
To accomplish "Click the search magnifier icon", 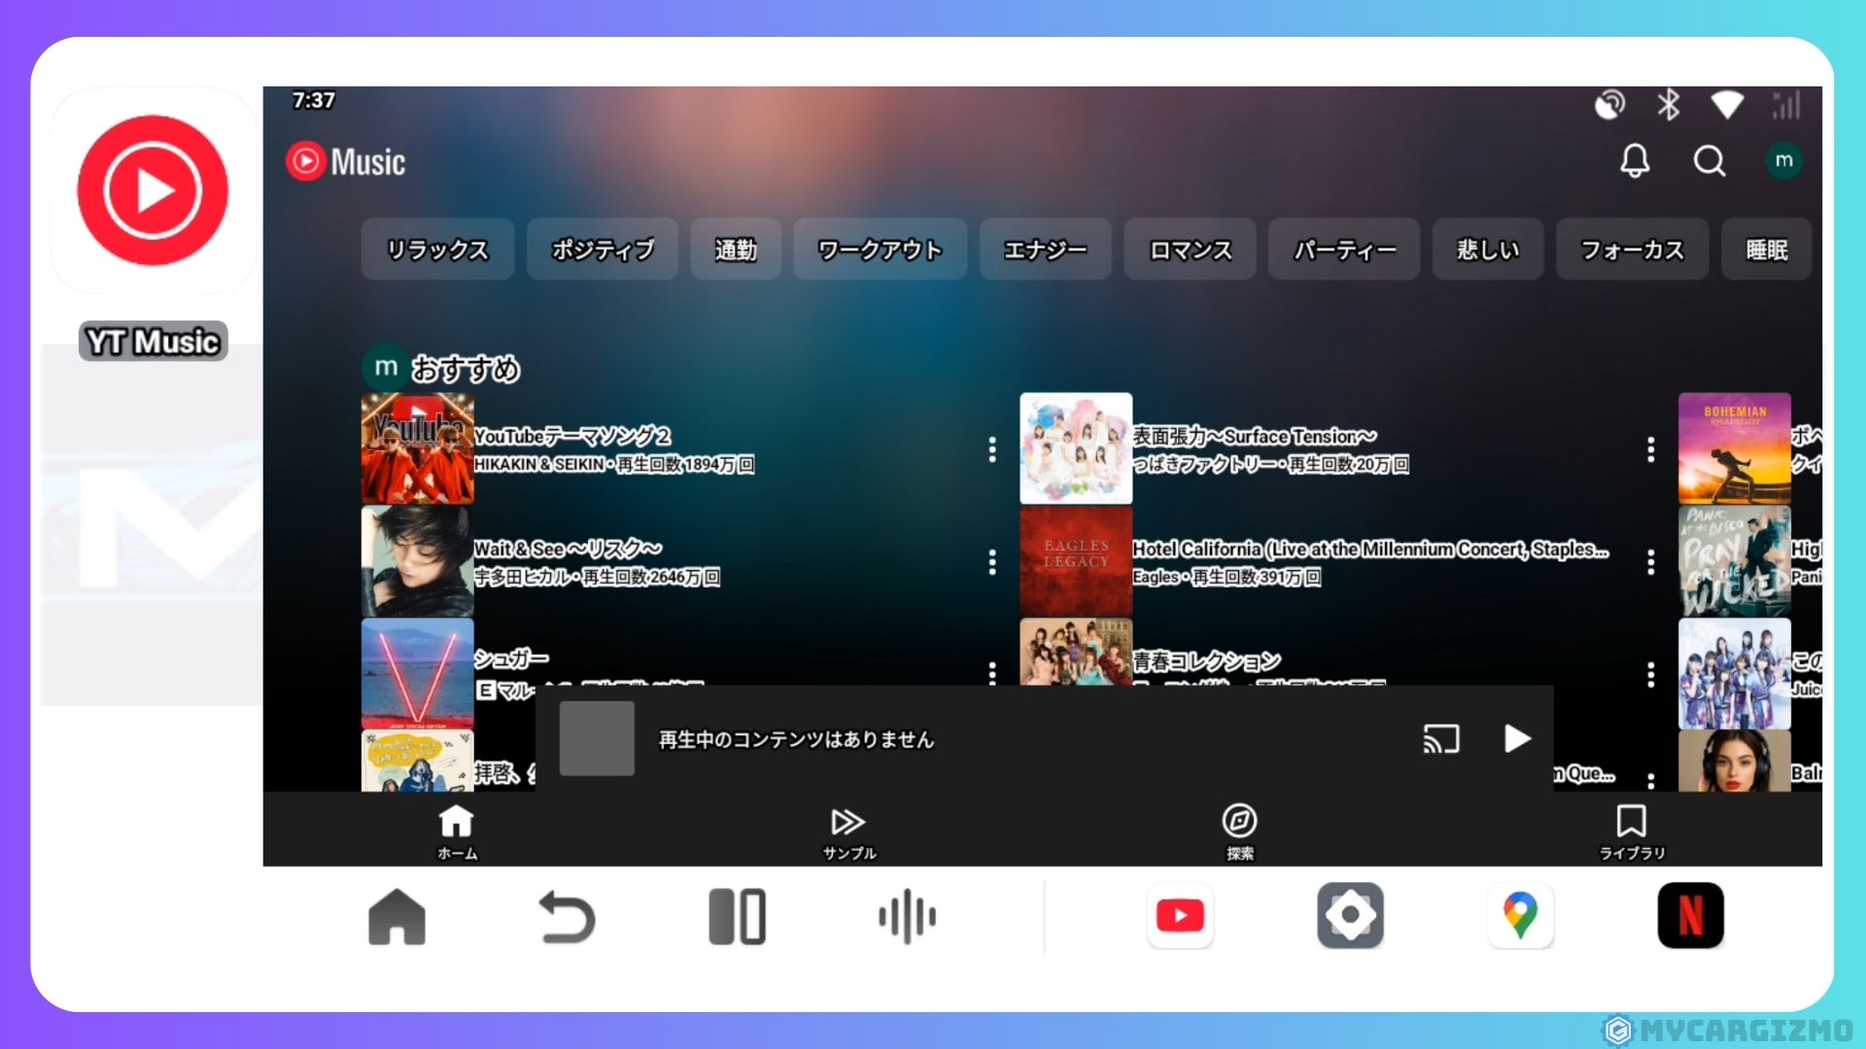I will click(1710, 161).
